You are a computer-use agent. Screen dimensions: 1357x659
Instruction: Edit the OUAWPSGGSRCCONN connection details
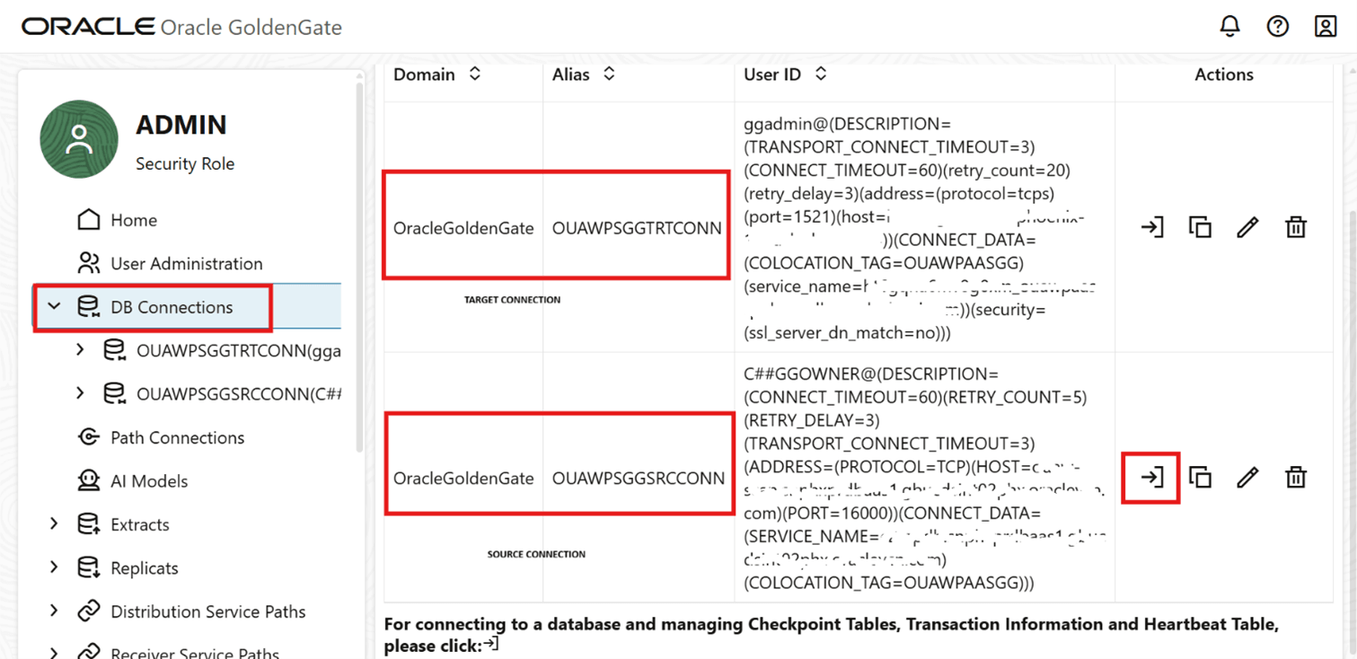coord(1247,477)
